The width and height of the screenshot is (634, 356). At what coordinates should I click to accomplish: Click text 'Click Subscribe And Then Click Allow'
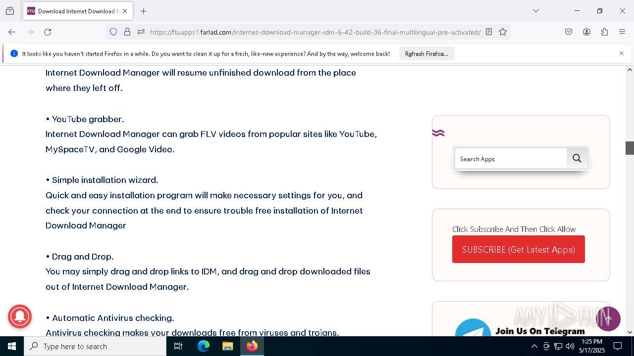(514, 229)
